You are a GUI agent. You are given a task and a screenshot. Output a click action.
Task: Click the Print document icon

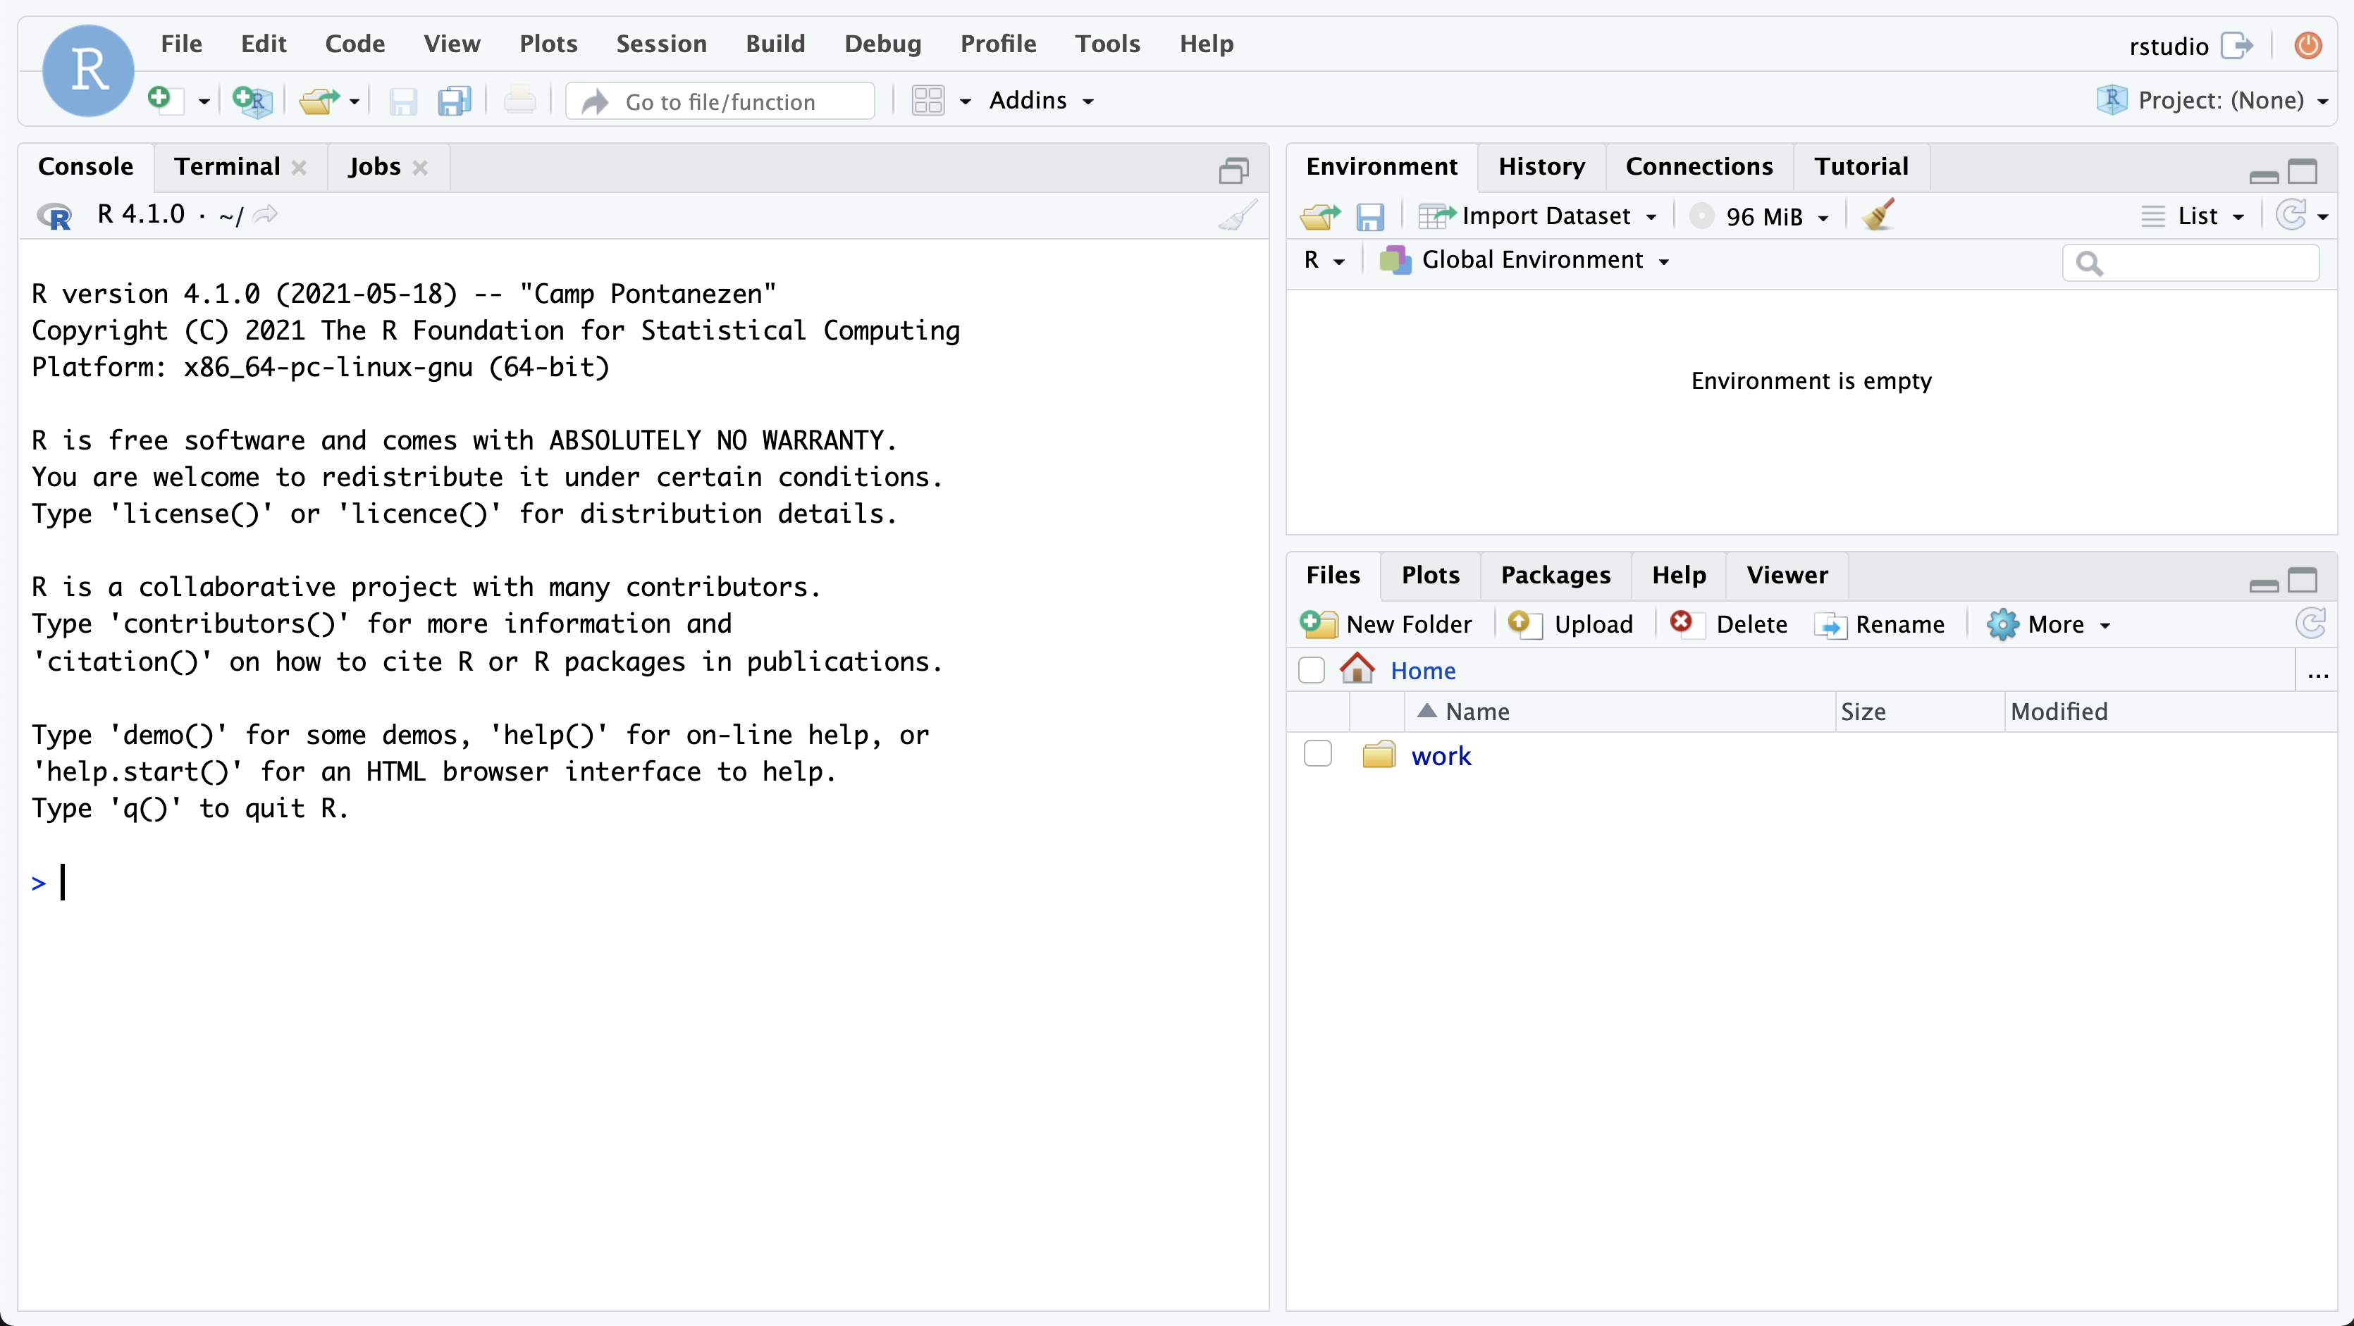click(x=520, y=99)
